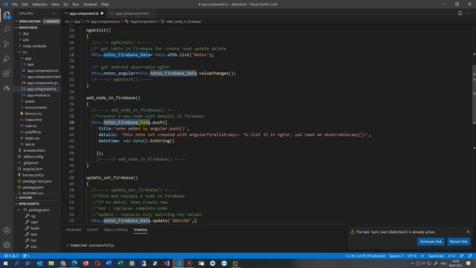The width and height of the screenshot is (476, 268).
Task: Expand the assets folder
Action: 30,101
